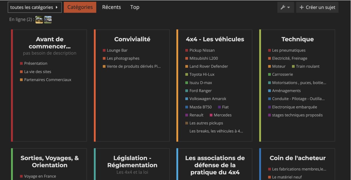Open the Aménagements subcategory
Screen dimensions: 351x180
click(284, 91)
